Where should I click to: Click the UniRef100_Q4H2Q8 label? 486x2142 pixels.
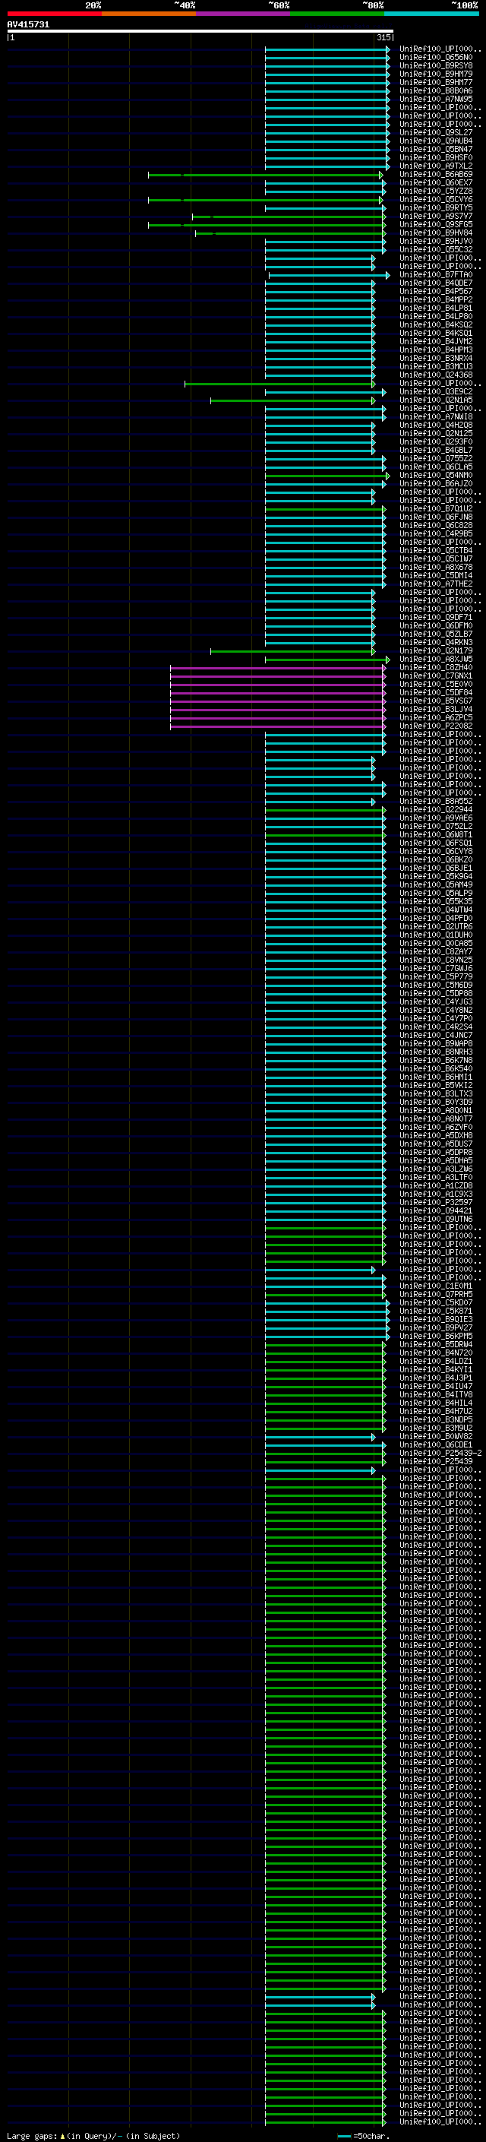(x=436, y=425)
